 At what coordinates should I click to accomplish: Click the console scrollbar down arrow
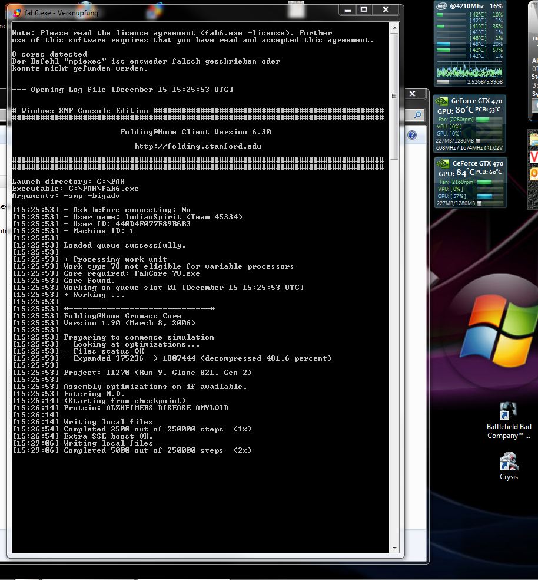tap(394, 549)
